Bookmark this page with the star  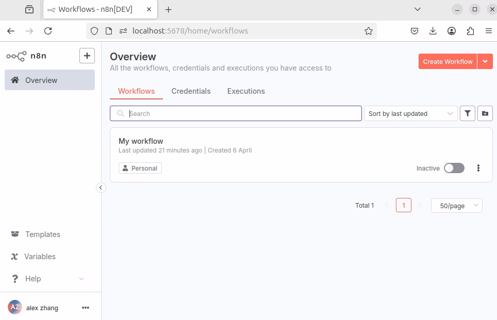pyautogui.click(x=368, y=31)
